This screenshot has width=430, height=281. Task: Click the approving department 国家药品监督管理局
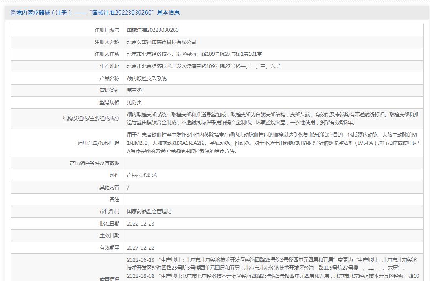[149, 211]
